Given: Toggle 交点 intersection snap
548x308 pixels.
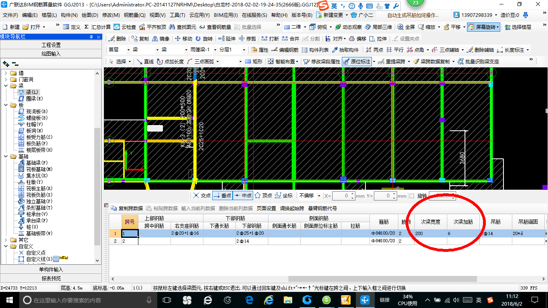Looking at the screenshot, I should (x=201, y=195).
